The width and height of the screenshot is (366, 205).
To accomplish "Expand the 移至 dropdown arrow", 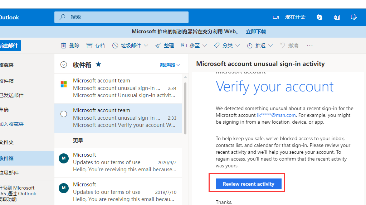I will click(x=205, y=46).
